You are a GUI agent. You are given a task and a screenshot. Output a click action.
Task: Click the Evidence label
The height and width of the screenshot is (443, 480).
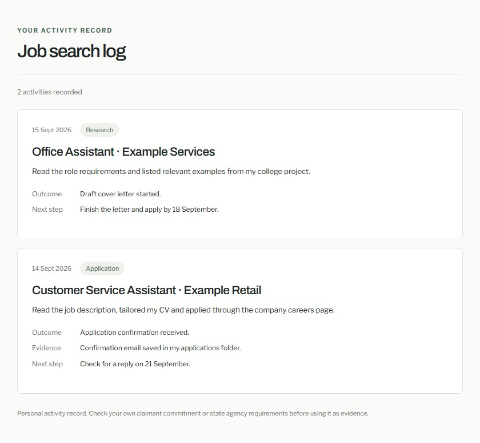coord(46,348)
